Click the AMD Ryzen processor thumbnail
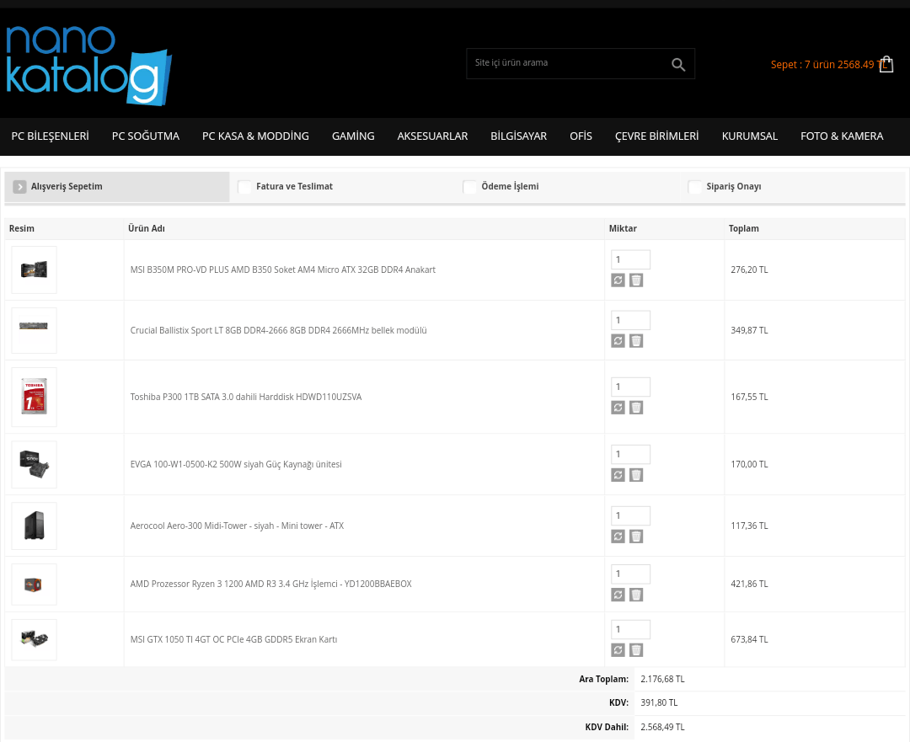 tap(35, 585)
